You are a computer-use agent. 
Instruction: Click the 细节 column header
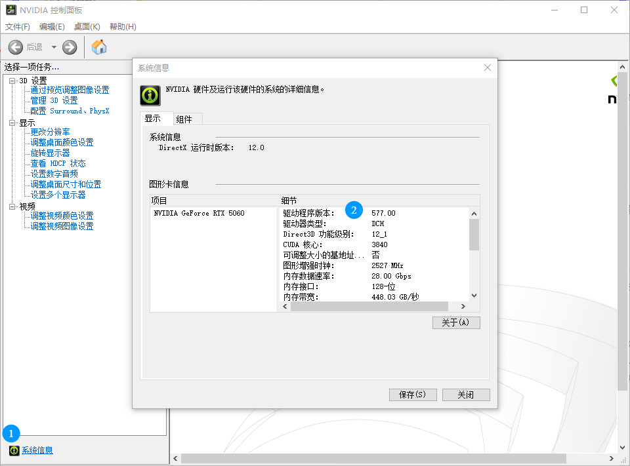379,201
